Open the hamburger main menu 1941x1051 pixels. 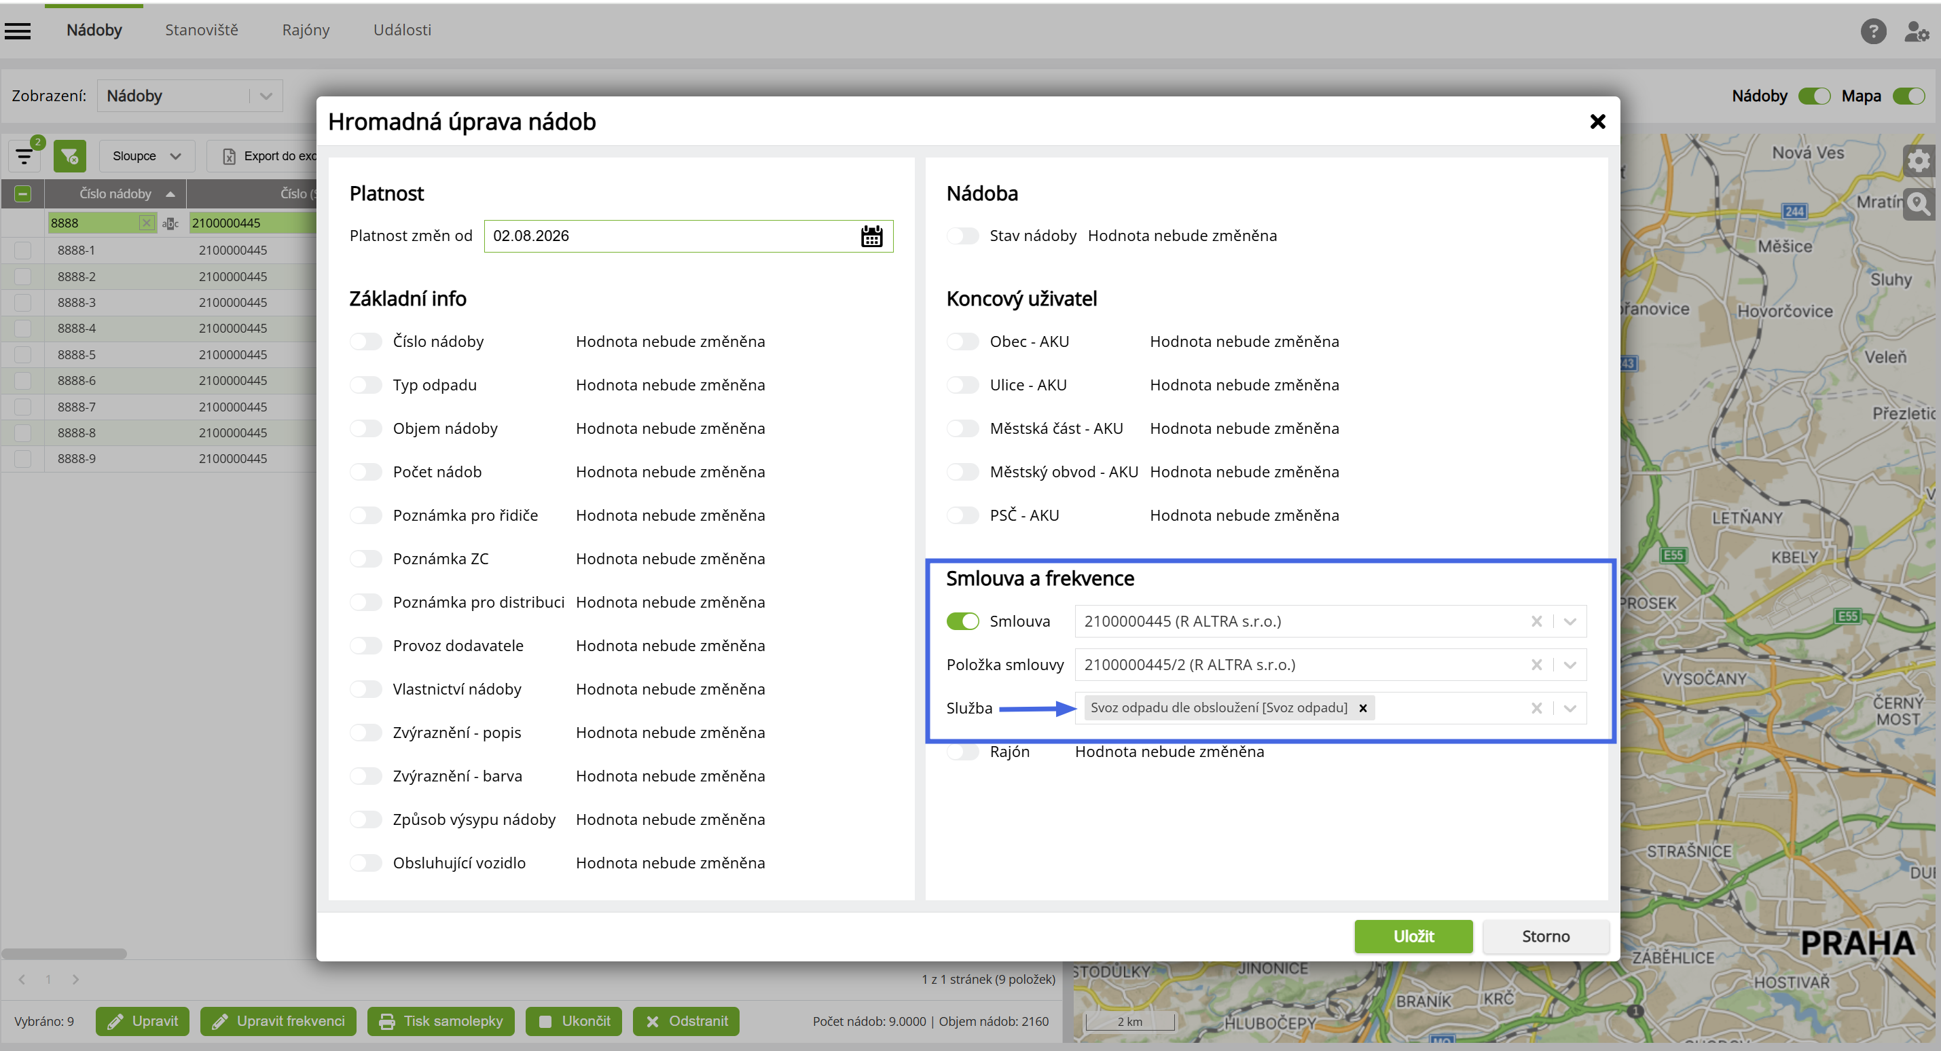(x=18, y=31)
